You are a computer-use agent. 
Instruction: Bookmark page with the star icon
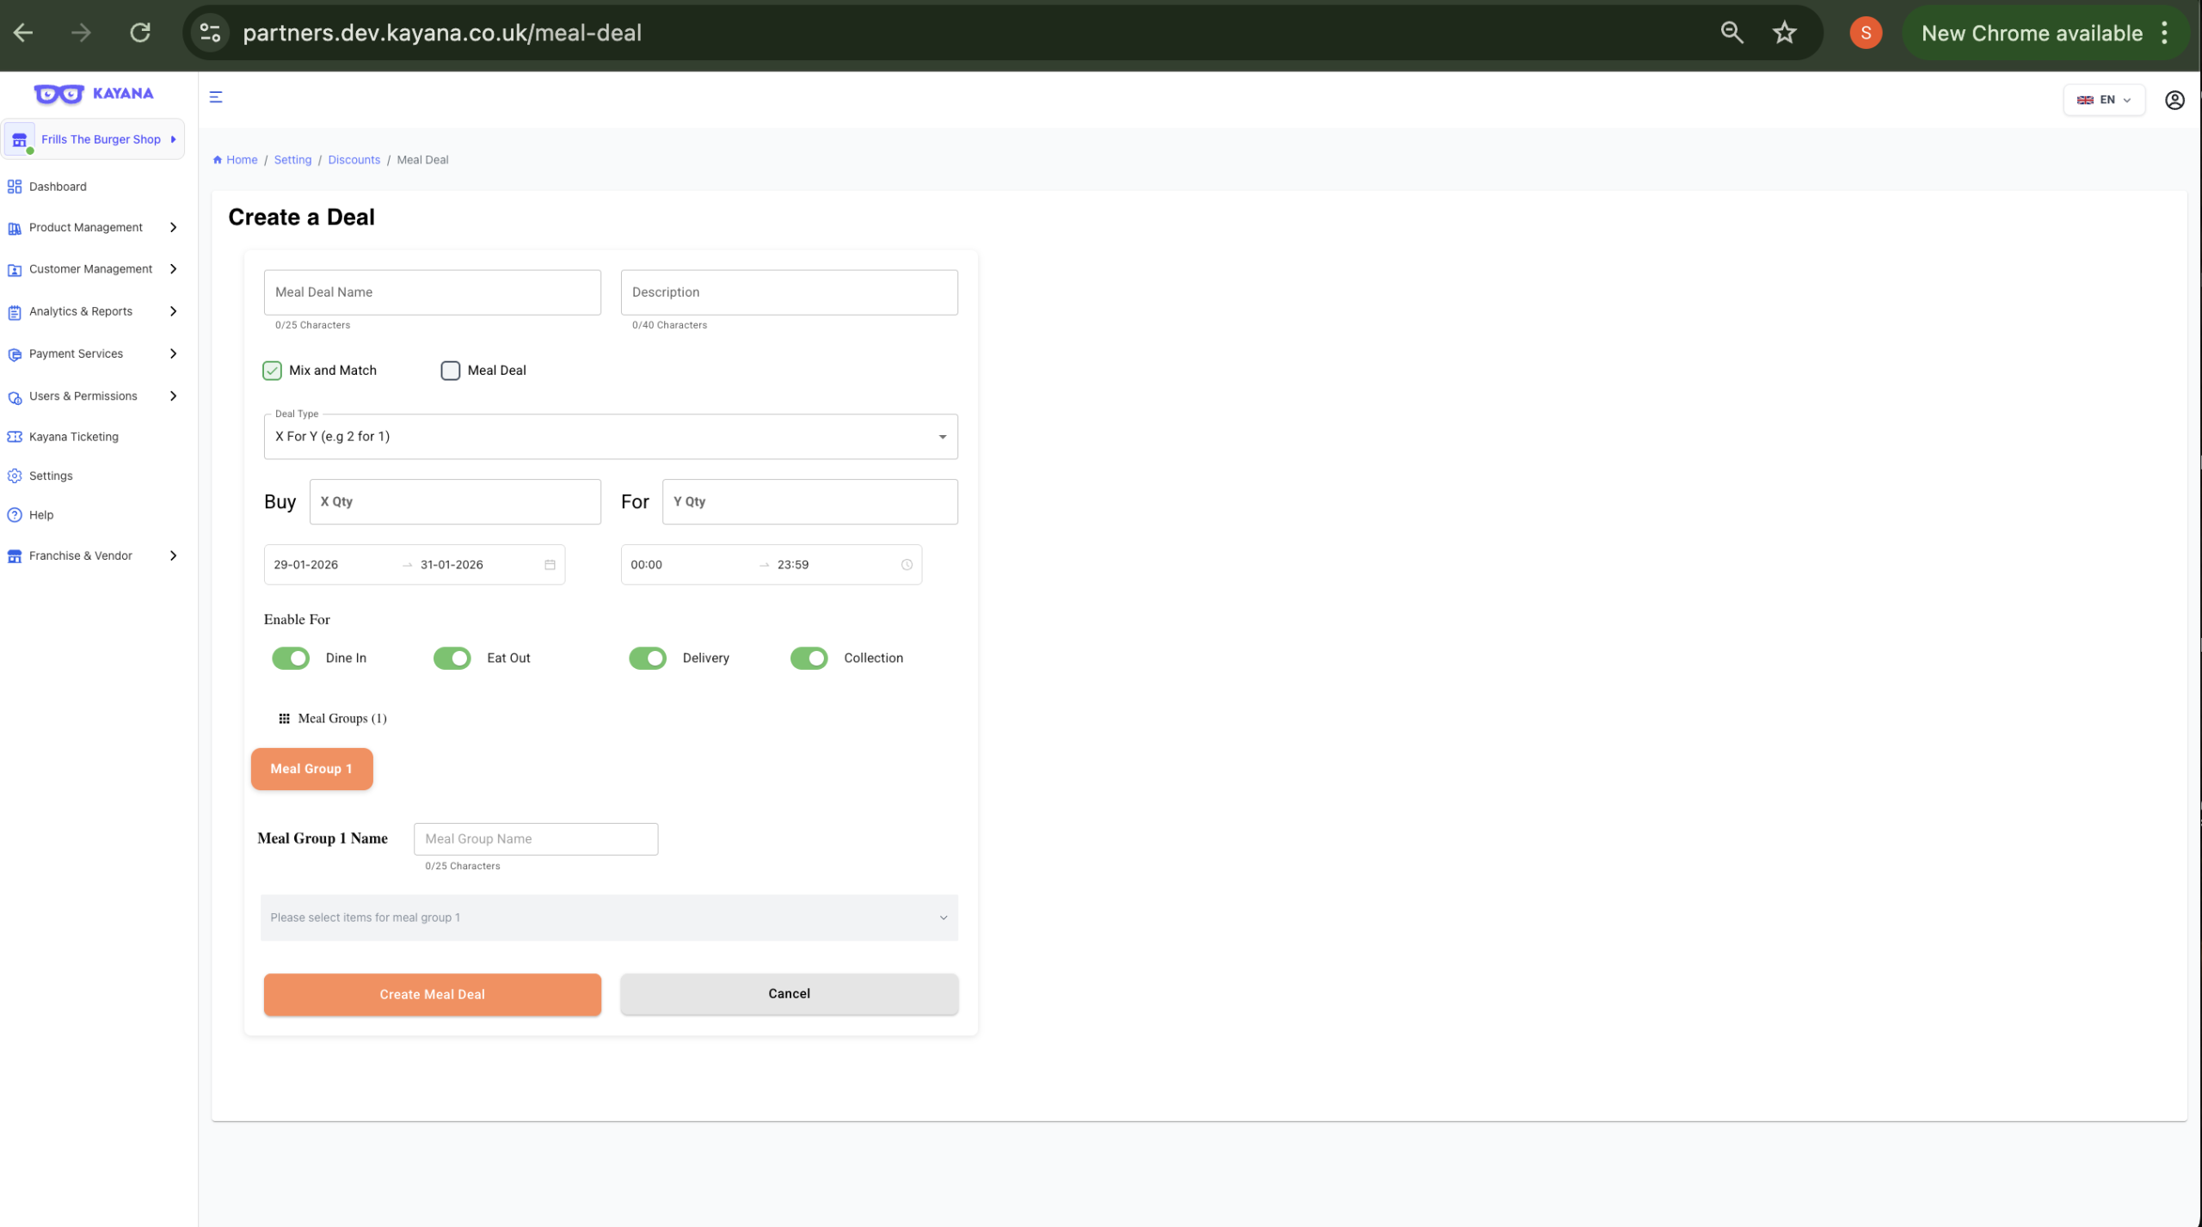1784,33
